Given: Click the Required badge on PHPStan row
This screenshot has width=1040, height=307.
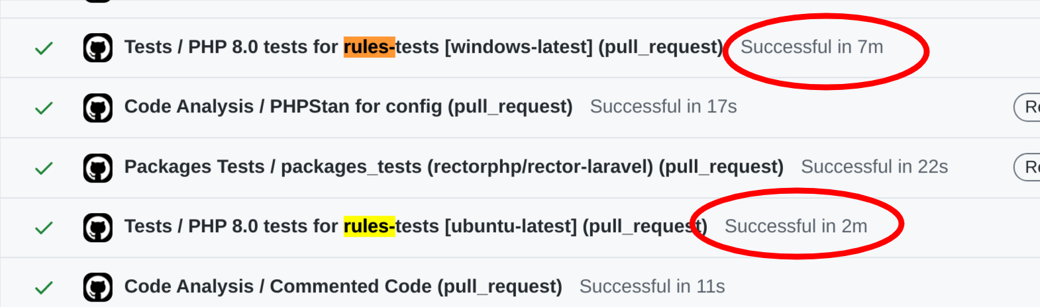Looking at the screenshot, I should tap(1027, 107).
